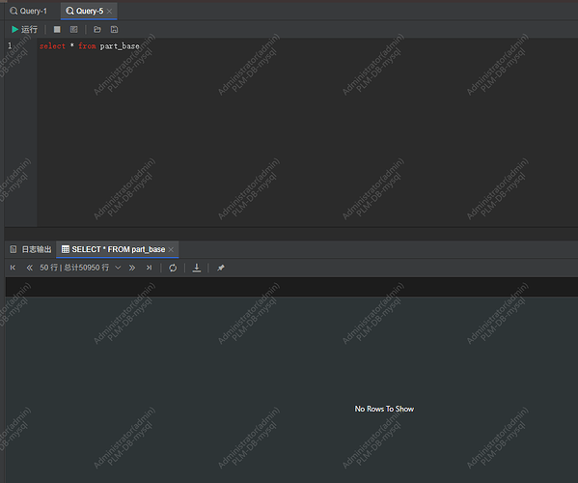Close the part_base result tab

click(x=171, y=249)
